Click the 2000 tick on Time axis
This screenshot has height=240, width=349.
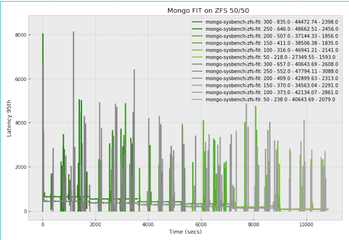96,224
